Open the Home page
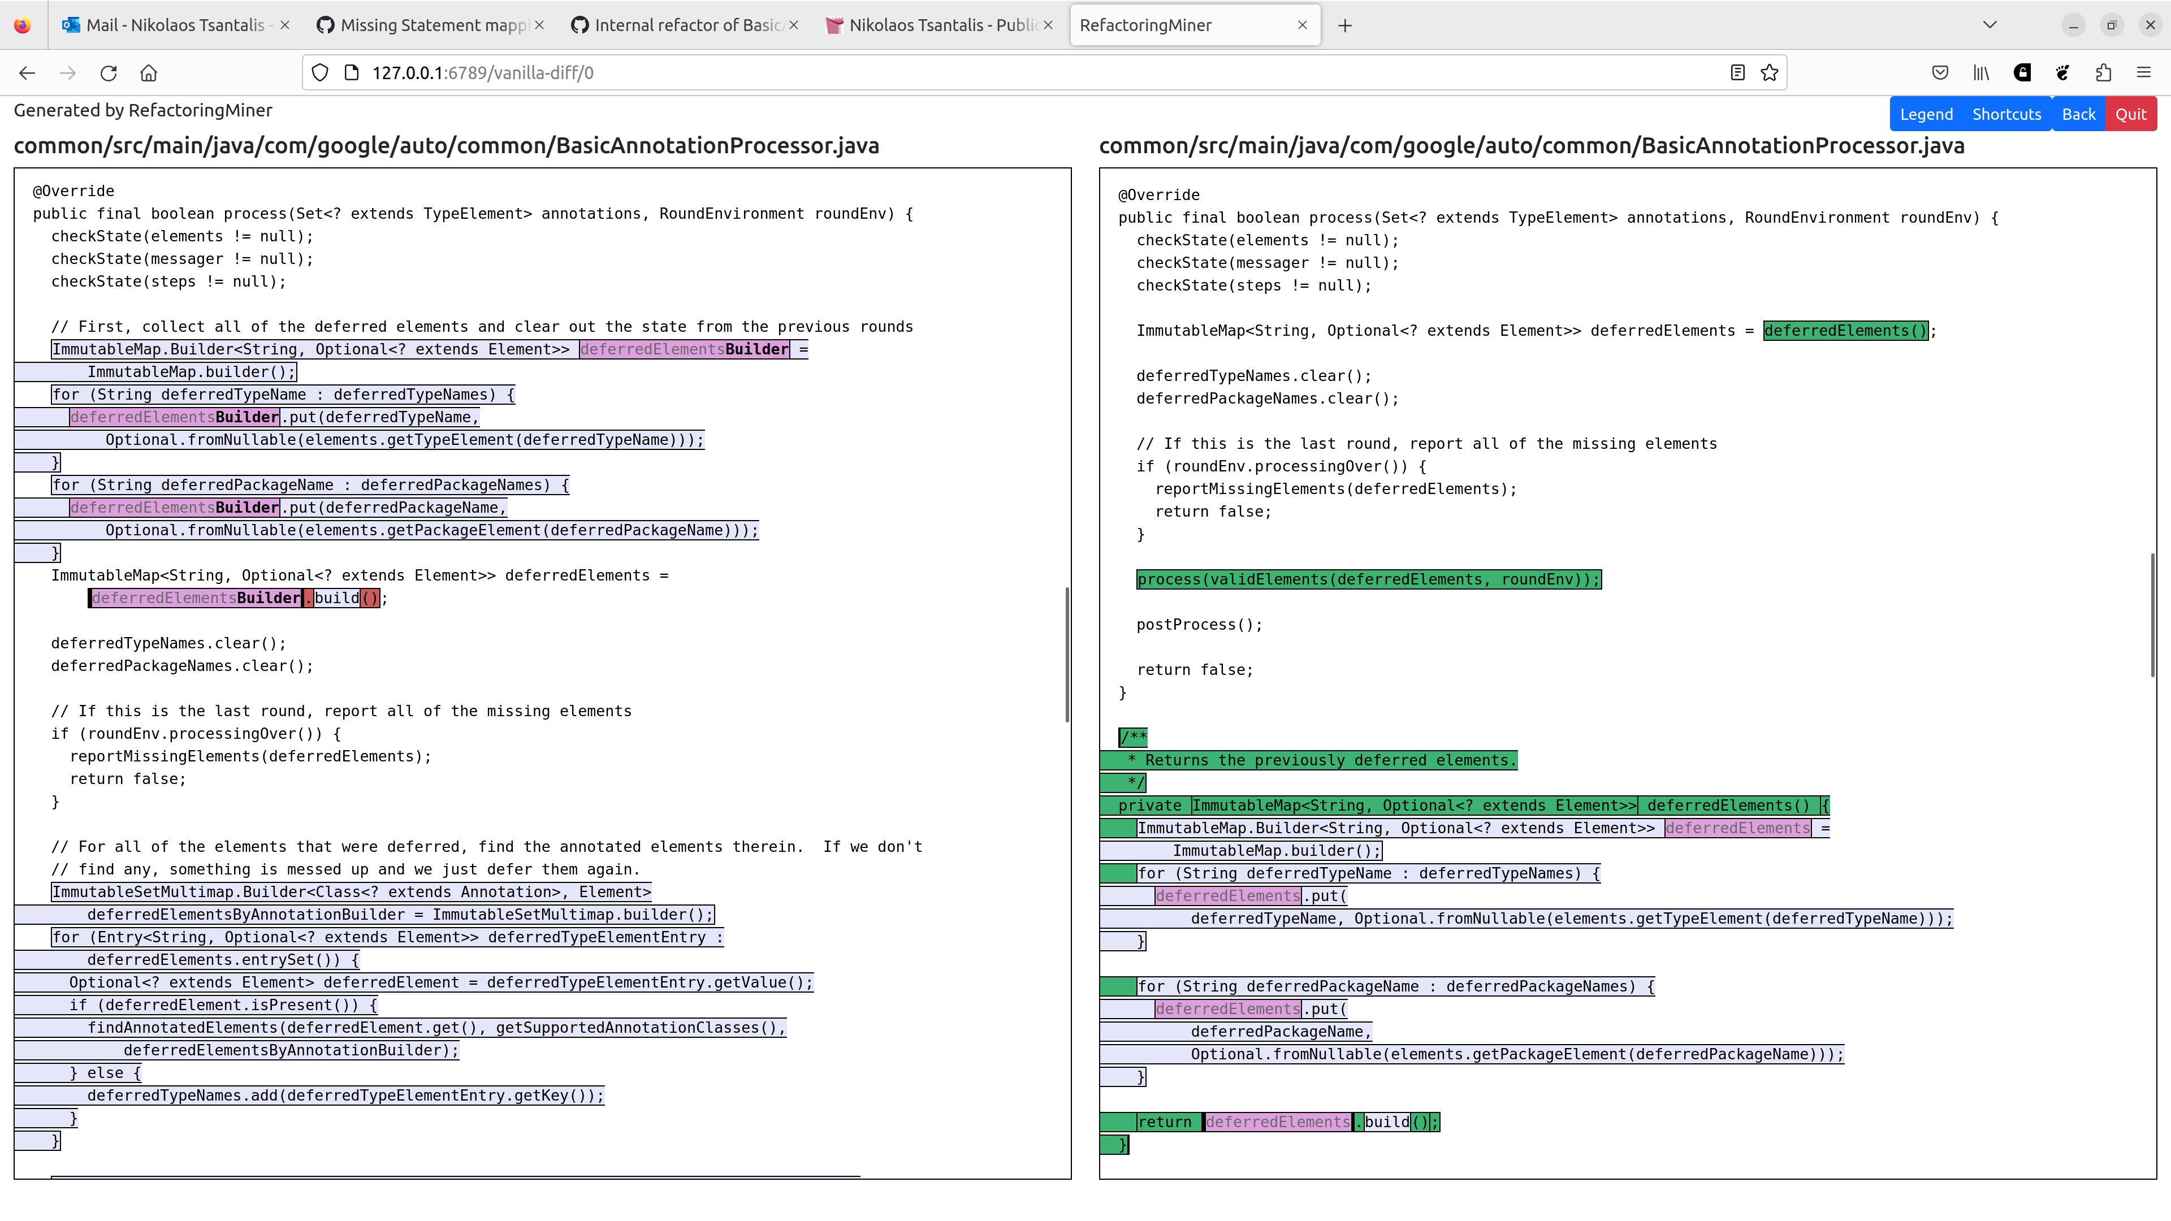 pos(148,73)
